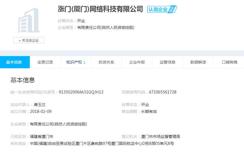Click the establishment date 2018-02-09
244x159 pixels.
[x=41, y=112]
